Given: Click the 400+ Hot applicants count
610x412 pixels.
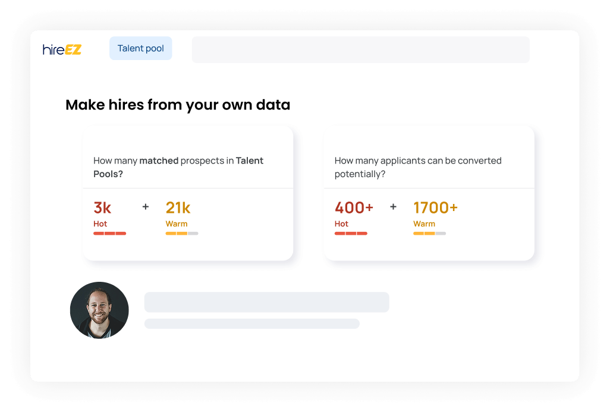Looking at the screenshot, I should click(x=354, y=208).
